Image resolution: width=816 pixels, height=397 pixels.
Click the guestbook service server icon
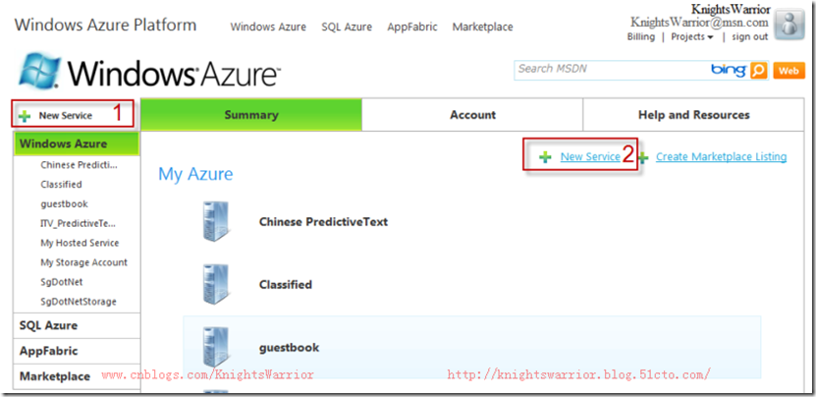216,347
